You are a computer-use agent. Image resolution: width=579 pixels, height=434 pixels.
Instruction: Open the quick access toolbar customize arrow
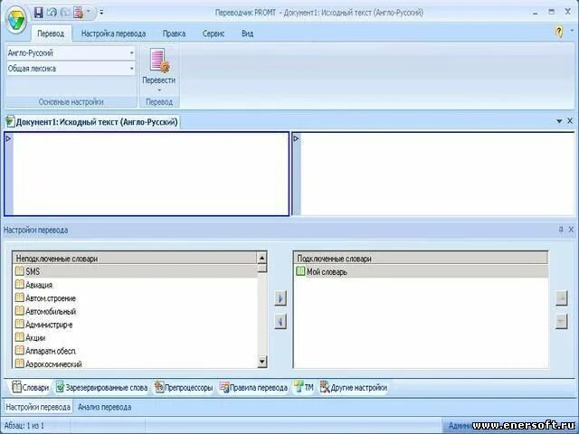pyautogui.click(x=101, y=13)
